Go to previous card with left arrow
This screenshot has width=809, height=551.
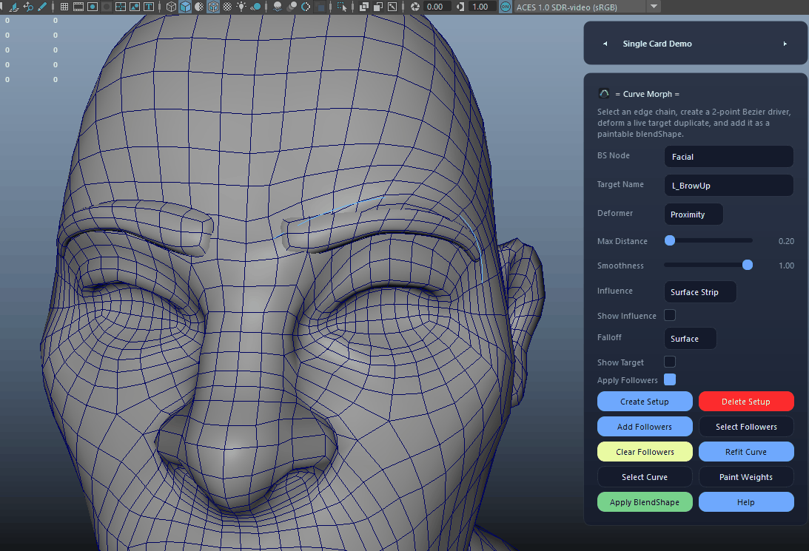coord(605,44)
